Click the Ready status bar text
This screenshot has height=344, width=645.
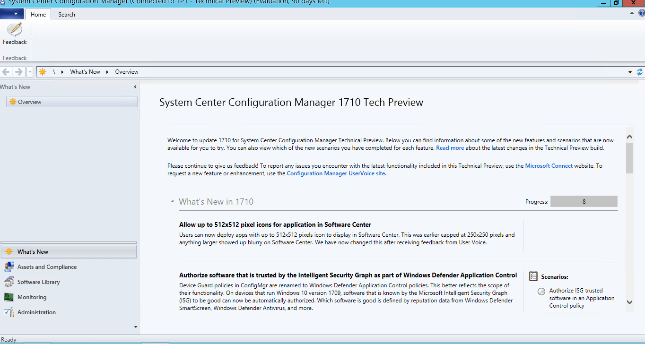click(x=9, y=340)
